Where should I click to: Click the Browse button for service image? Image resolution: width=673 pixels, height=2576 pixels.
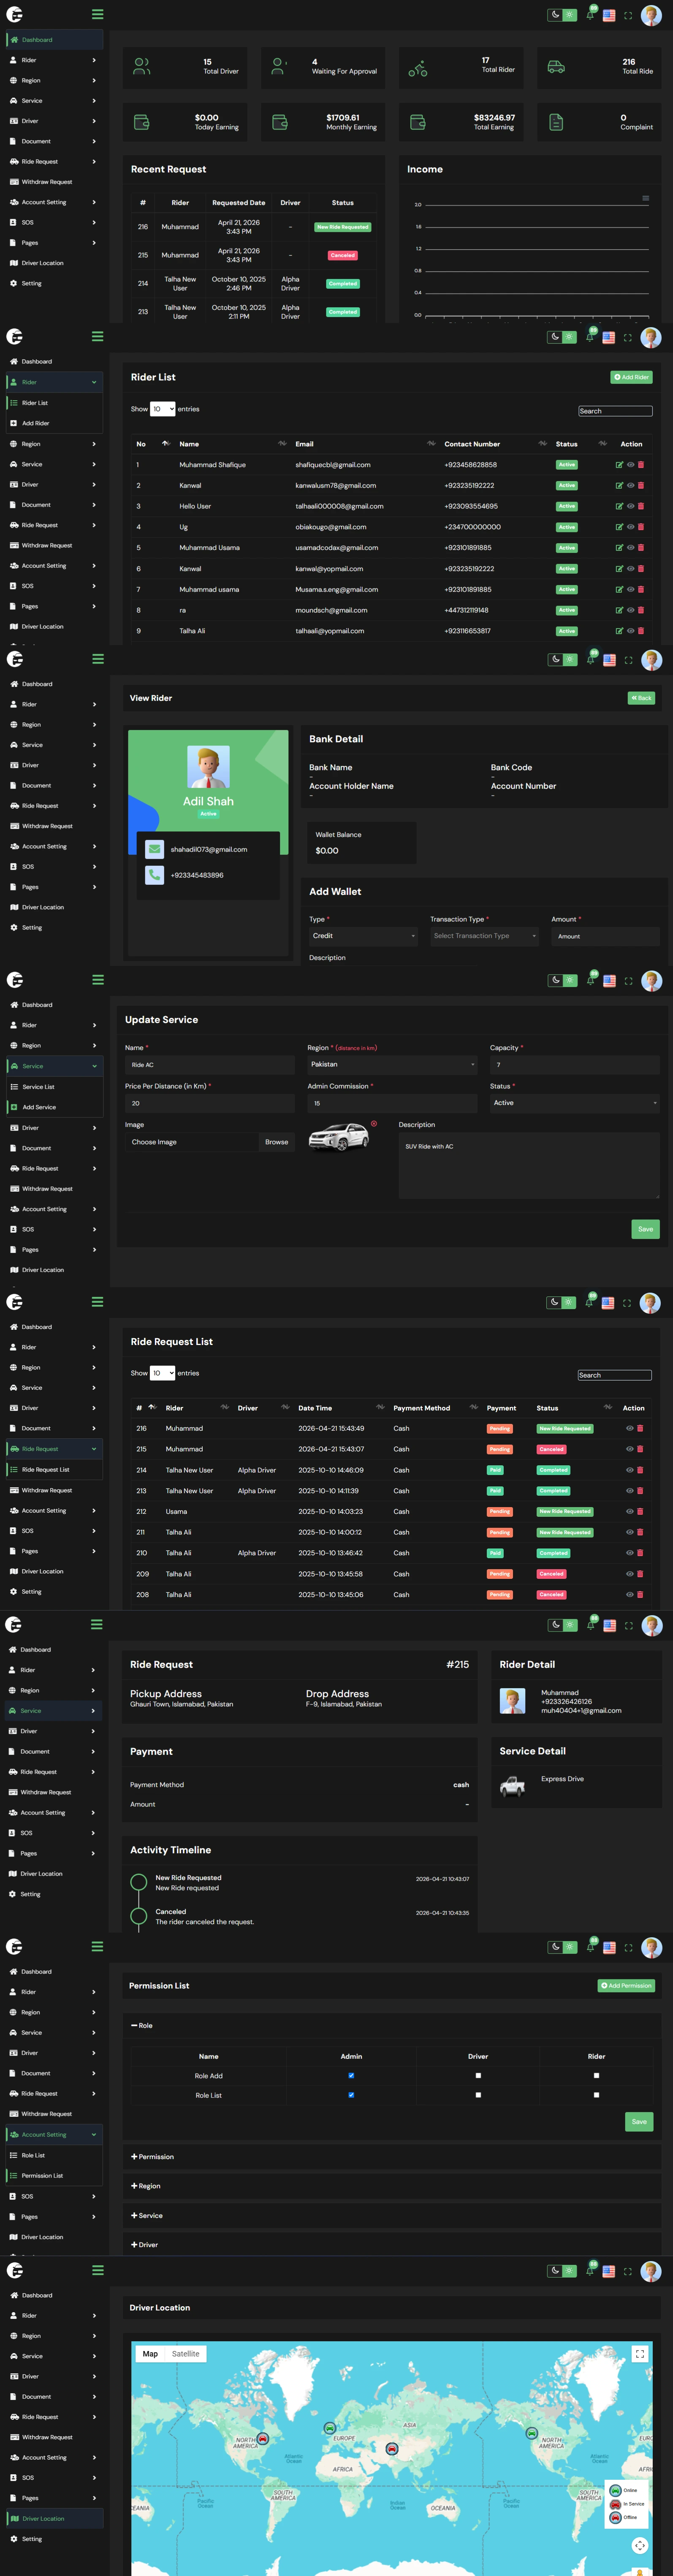point(277,1142)
